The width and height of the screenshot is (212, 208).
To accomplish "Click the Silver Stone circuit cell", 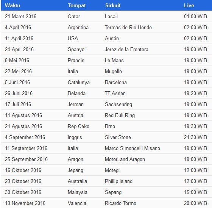I will 118,137.
